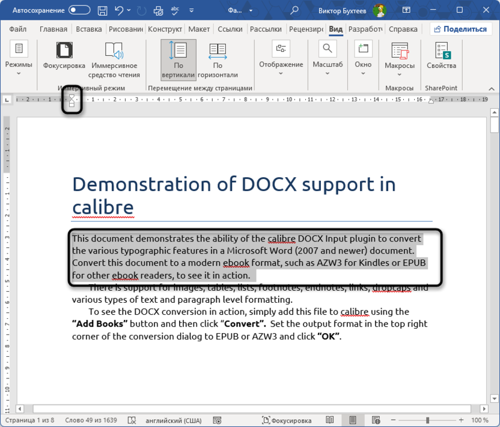Click the Поделиться share button
Viewport: 500px width, 427px height.
[x=461, y=29]
